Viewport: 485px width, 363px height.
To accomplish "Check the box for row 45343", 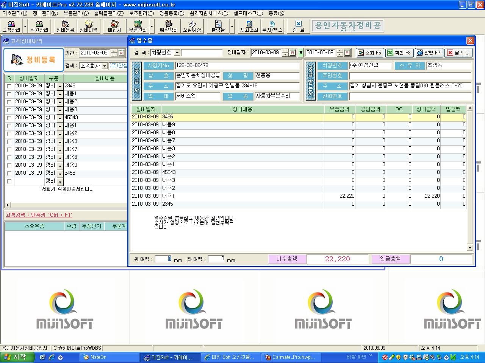I will coord(9,118).
